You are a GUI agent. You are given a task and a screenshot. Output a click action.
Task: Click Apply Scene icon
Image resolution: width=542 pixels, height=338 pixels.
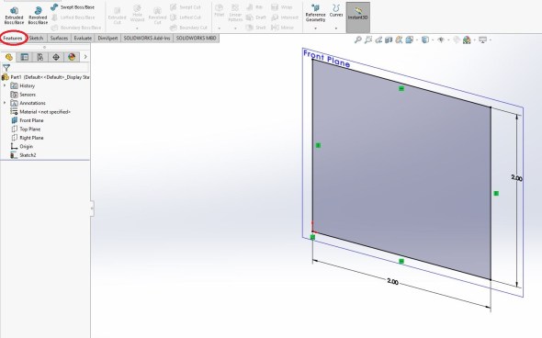tap(467, 40)
